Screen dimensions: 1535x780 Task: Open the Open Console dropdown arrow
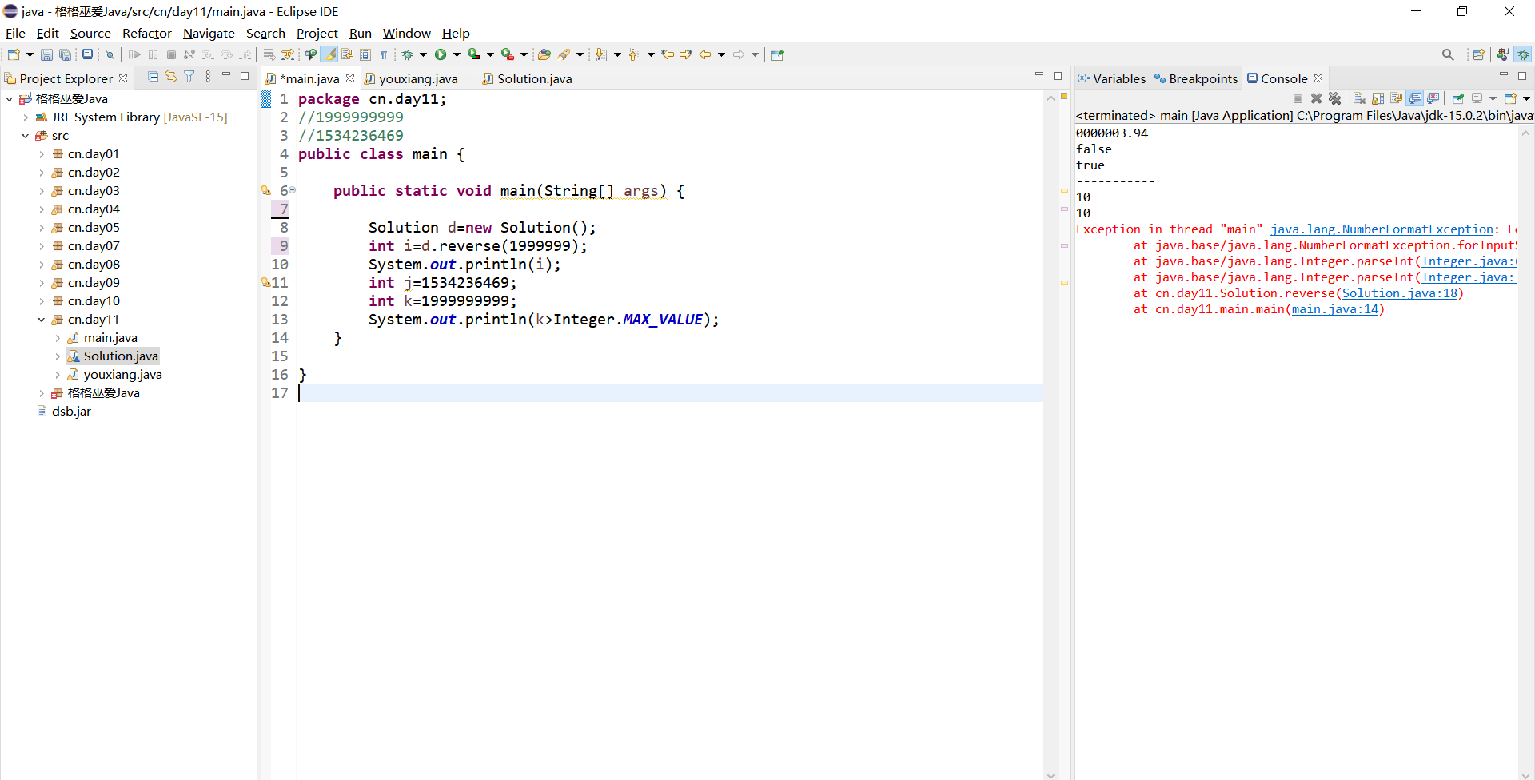(1526, 98)
